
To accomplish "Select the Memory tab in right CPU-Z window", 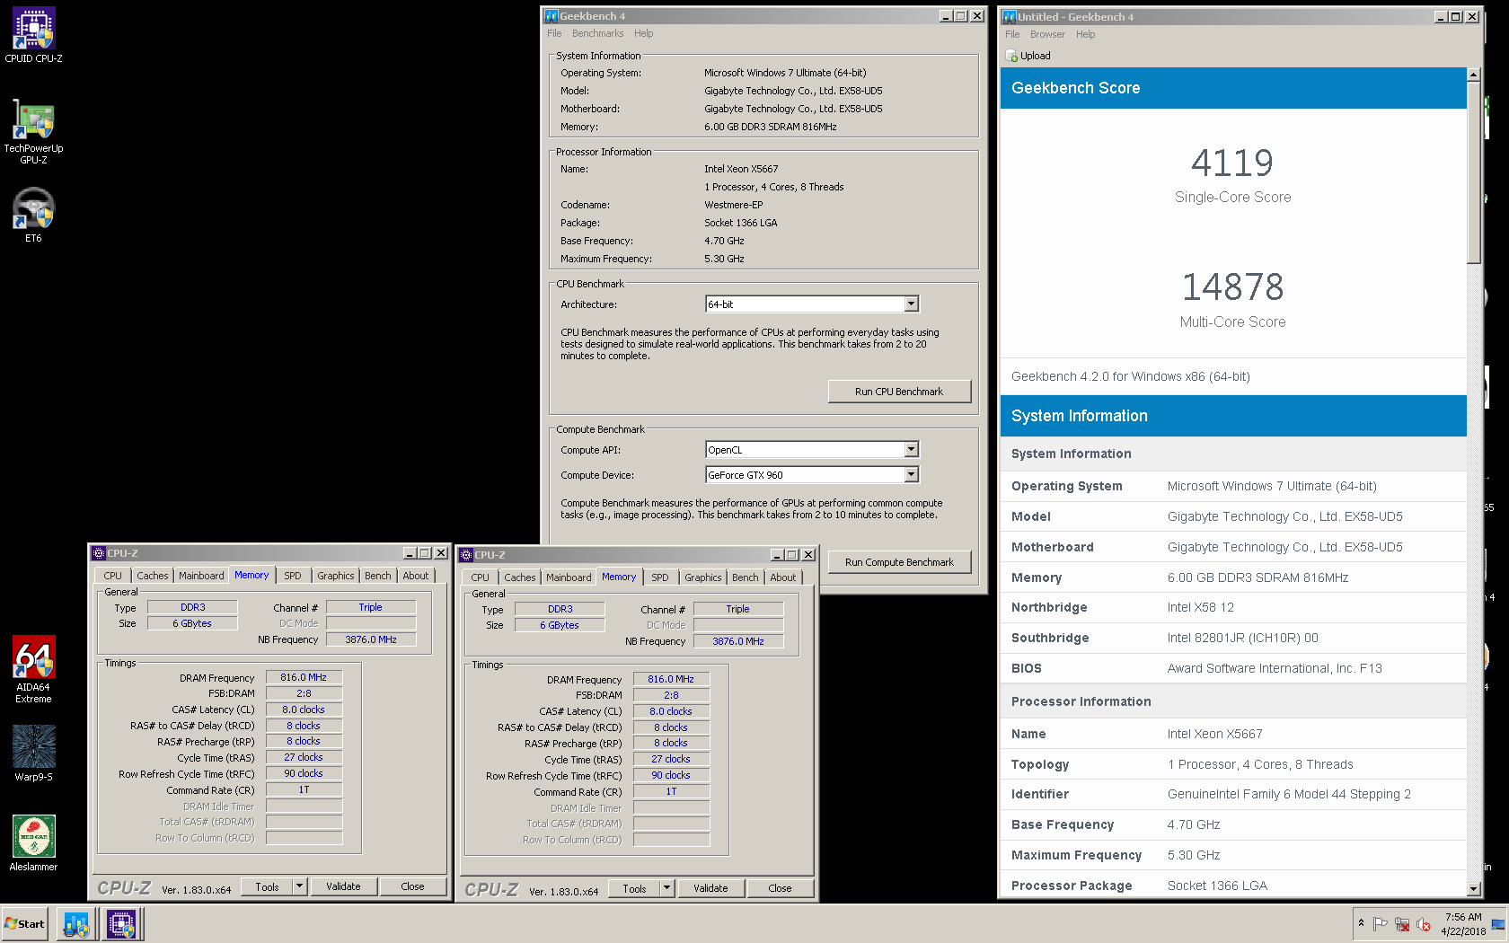I will (x=619, y=577).
